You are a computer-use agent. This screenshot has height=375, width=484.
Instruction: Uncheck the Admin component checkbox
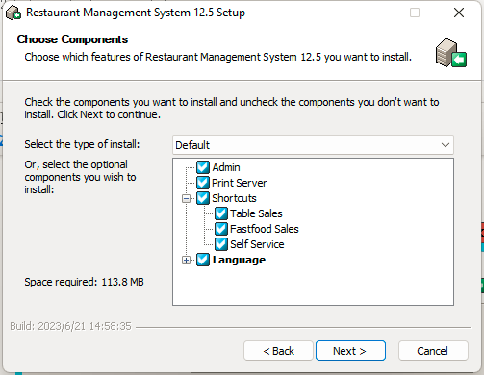(x=203, y=167)
